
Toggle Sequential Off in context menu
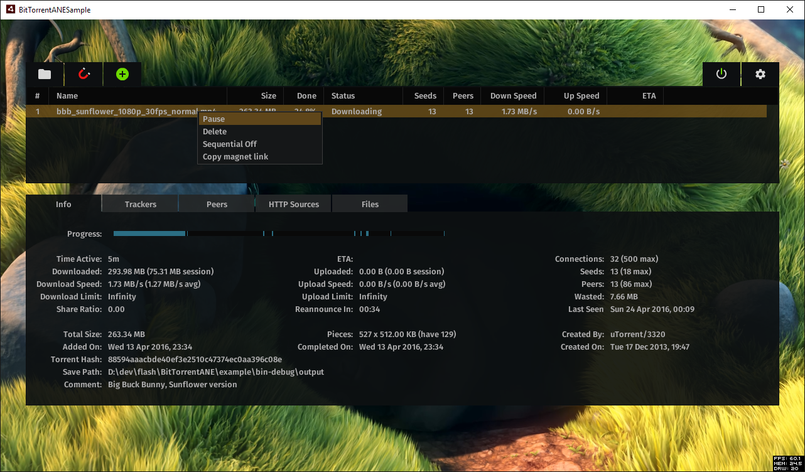pos(260,144)
